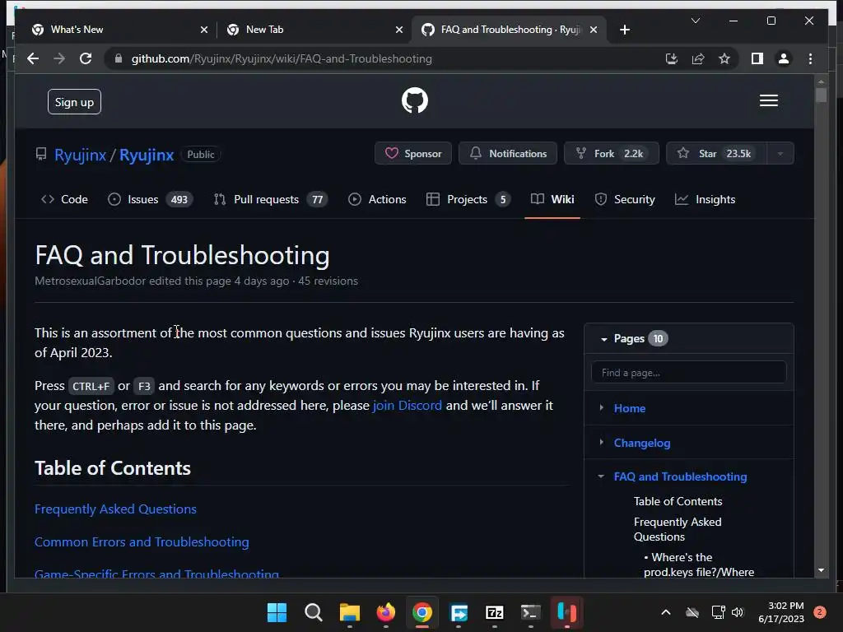Open Common Errors and Troubleshooting link

[x=142, y=541]
